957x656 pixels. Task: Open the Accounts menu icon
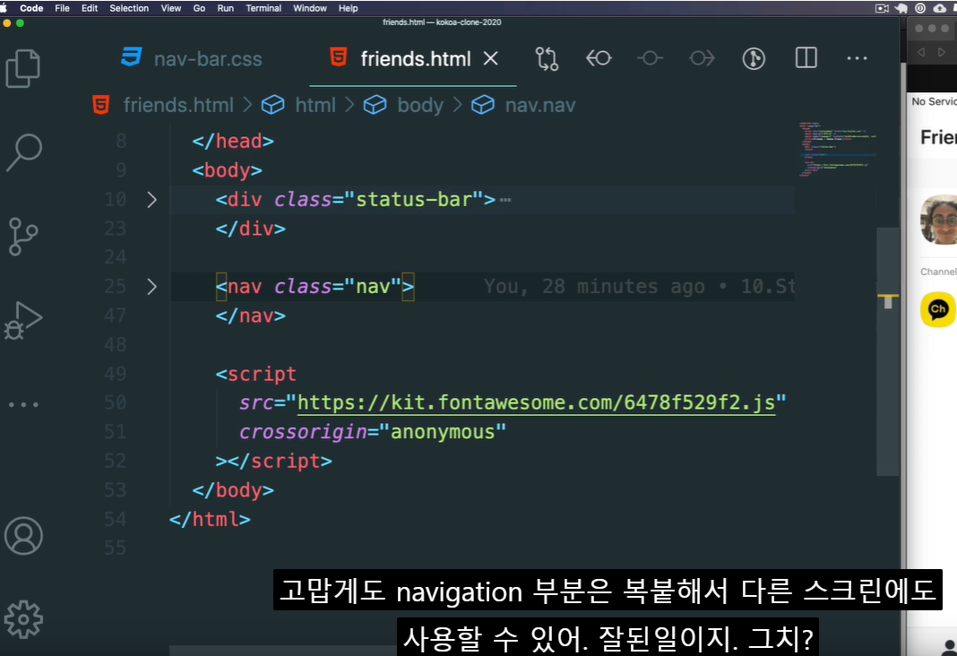23,536
